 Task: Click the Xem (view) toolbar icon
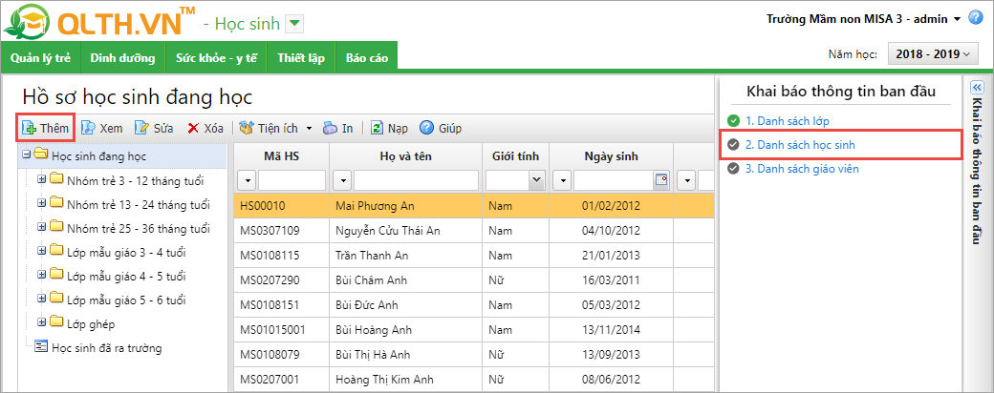click(88, 128)
